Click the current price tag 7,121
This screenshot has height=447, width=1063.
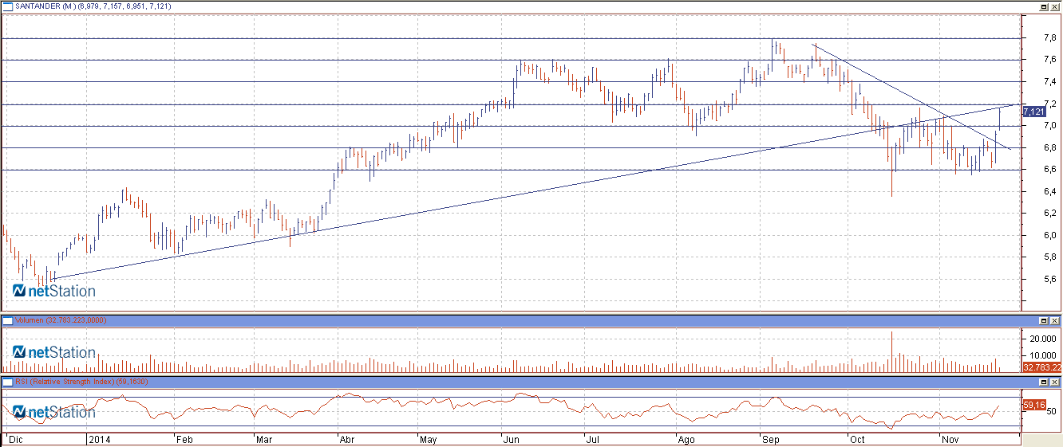[1033, 113]
